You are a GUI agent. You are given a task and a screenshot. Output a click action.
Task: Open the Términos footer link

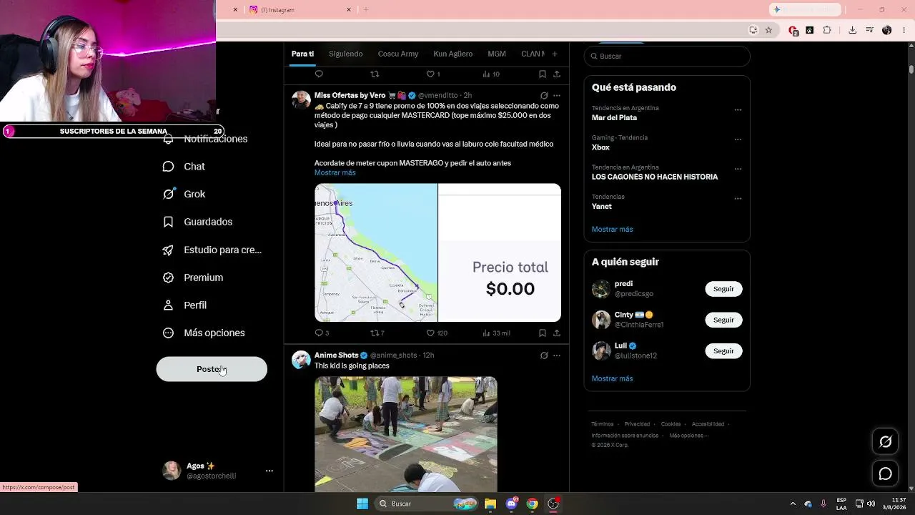(603, 424)
